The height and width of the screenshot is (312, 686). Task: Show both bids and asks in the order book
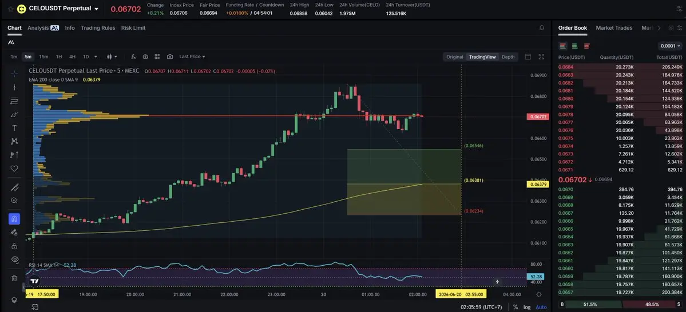(563, 46)
